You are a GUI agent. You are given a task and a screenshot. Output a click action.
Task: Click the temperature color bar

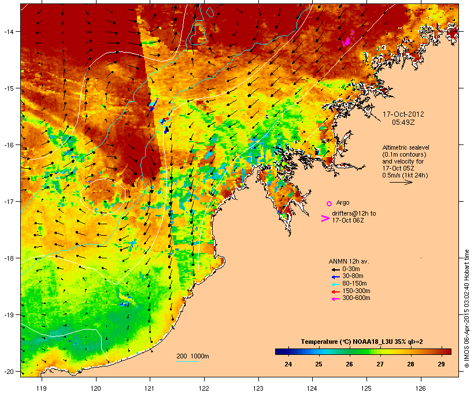(x=363, y=351)
